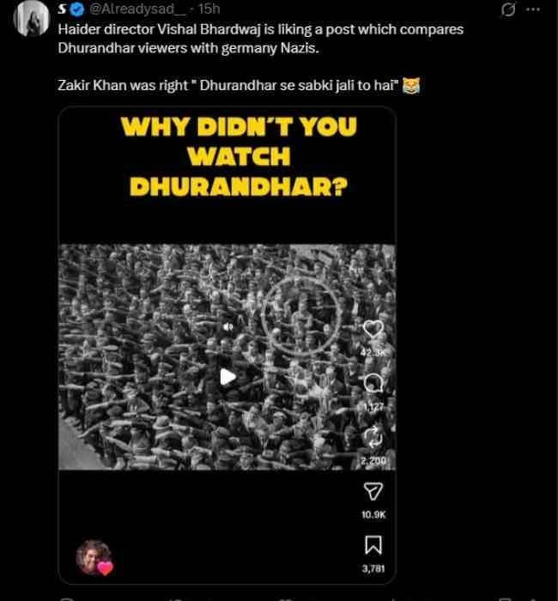
Task: Click the cat emoji after the tweet text
Action: point(411,86)
